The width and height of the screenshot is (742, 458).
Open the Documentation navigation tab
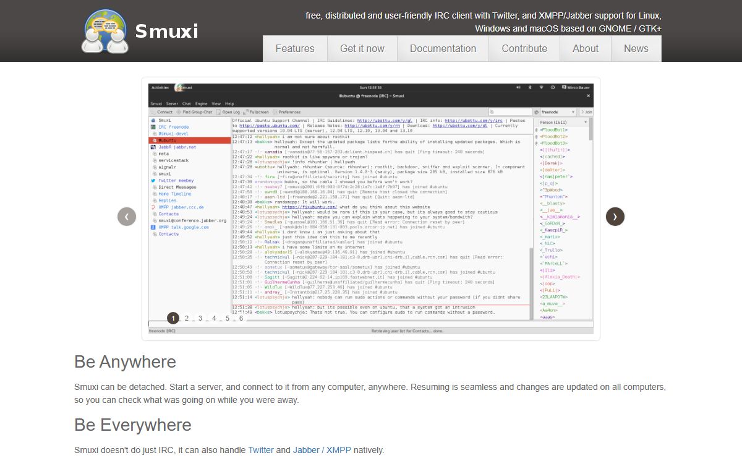pyautogui.click(x=443, y=48)
